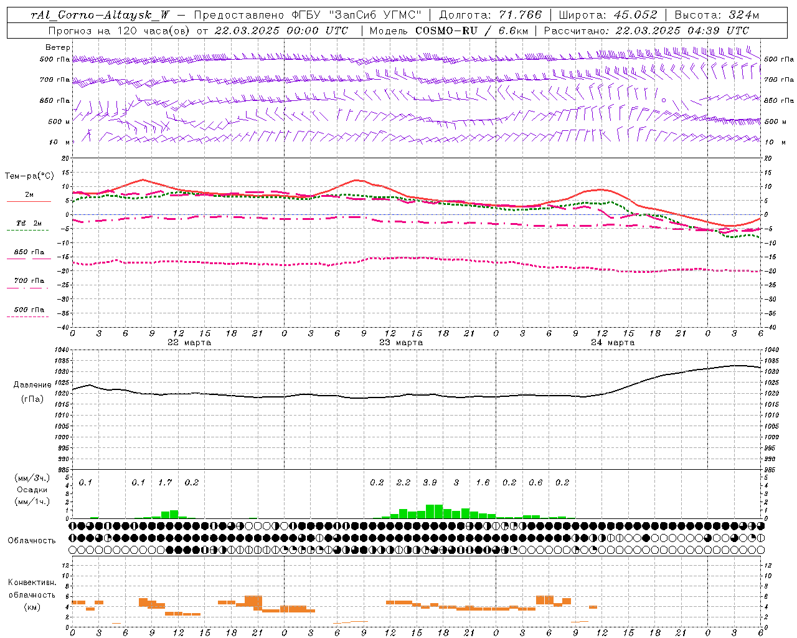The height and width of the screenshot is (638, 797).
Task: Click the Td 2м legend entry
Action: 29,223
